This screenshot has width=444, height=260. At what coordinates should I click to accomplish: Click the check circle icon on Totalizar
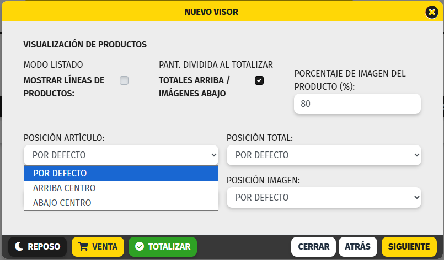click(140, 247)
